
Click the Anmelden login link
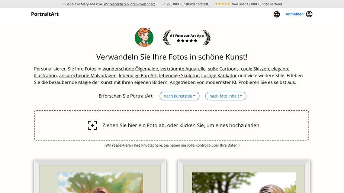point(295,14)
